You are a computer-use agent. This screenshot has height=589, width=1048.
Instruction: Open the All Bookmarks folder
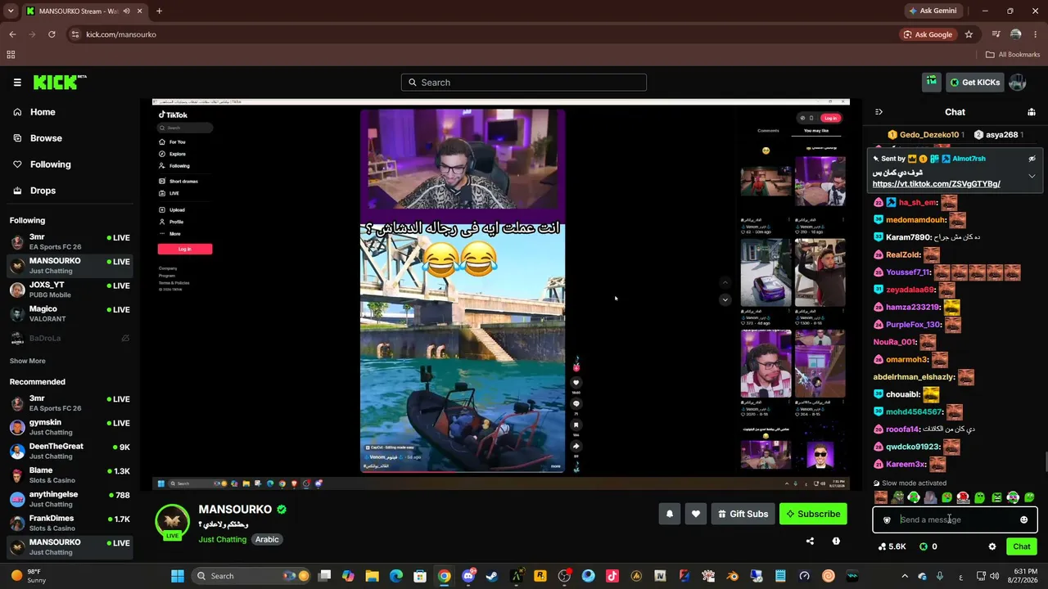pyautogui.click(x=1013, y=55)
